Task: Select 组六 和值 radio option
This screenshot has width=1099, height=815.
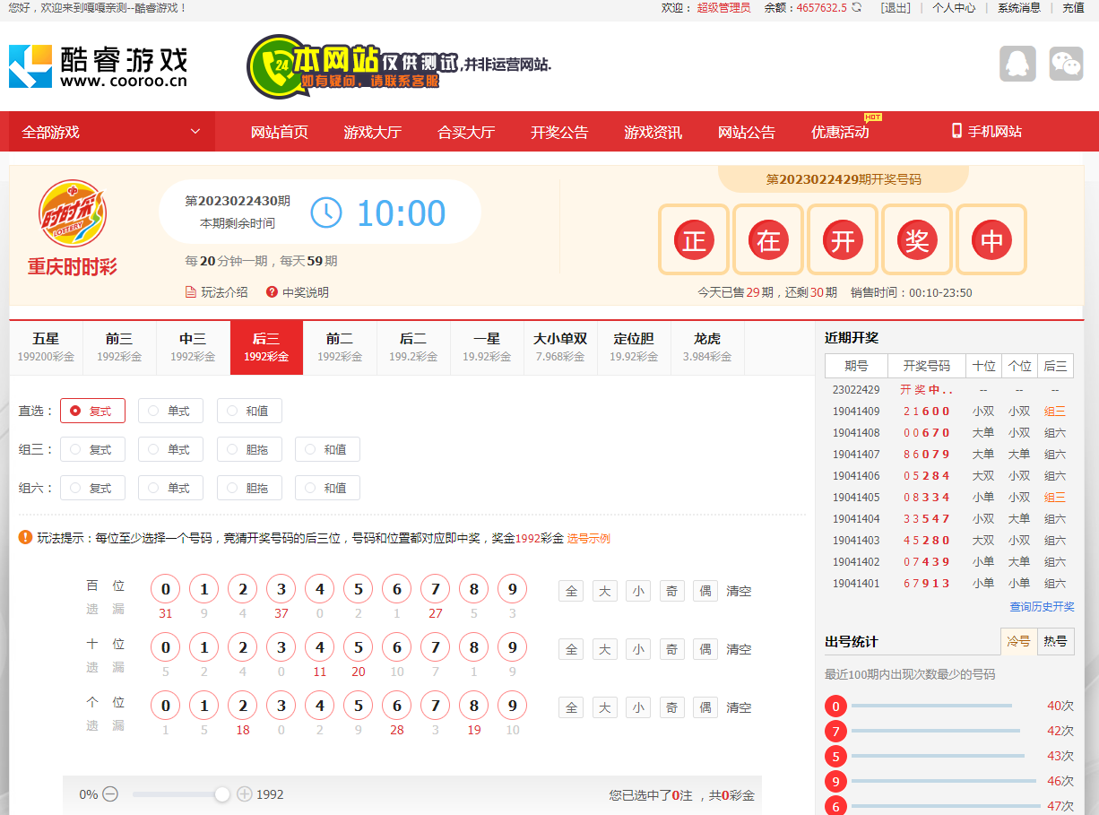Action: tap(327, 488)
